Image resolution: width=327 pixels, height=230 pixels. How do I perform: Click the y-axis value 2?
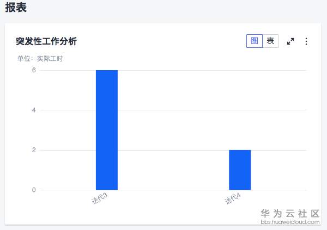pyautogui.click(x=34, y=150)
